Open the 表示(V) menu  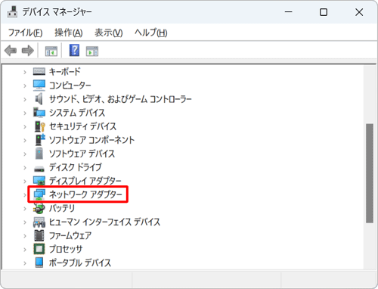(x=109, y=33)
